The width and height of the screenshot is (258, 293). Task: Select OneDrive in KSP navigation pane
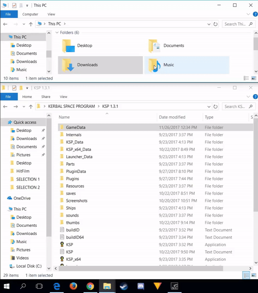point(22,198)
